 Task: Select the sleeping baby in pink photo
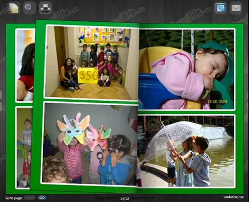[x=187, y=69]
